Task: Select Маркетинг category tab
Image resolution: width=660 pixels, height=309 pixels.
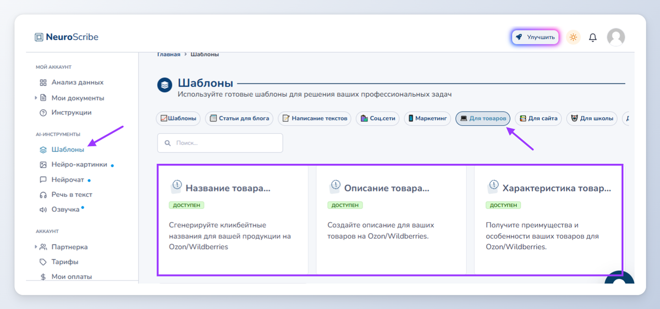Action: pyautogui.click(x=428, y=118)
